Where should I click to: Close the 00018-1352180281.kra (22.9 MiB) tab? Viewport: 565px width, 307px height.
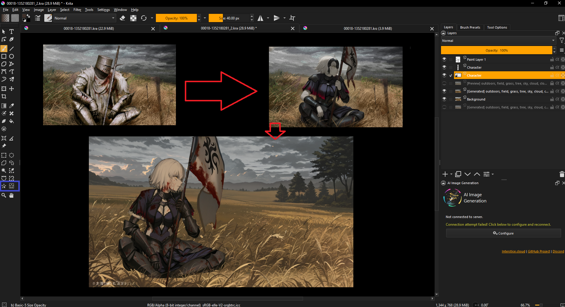point(153,29)
